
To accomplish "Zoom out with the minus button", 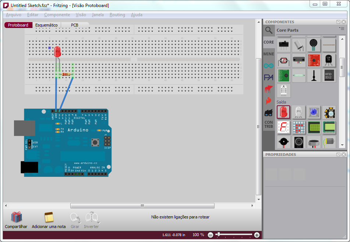I will pos(210,235).
